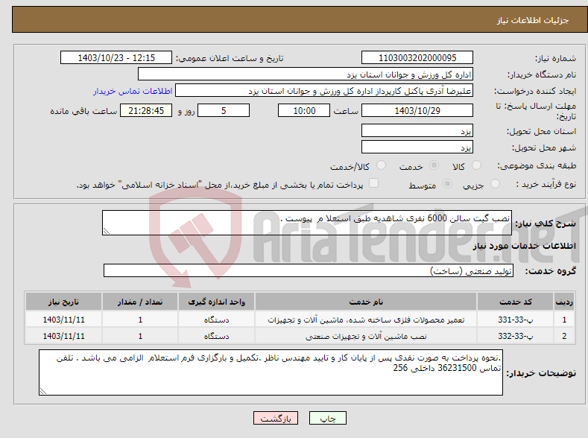
Task: Click service name نصب ماشین آلات و تجهیزات صنعتی
Action: point(366,336)
